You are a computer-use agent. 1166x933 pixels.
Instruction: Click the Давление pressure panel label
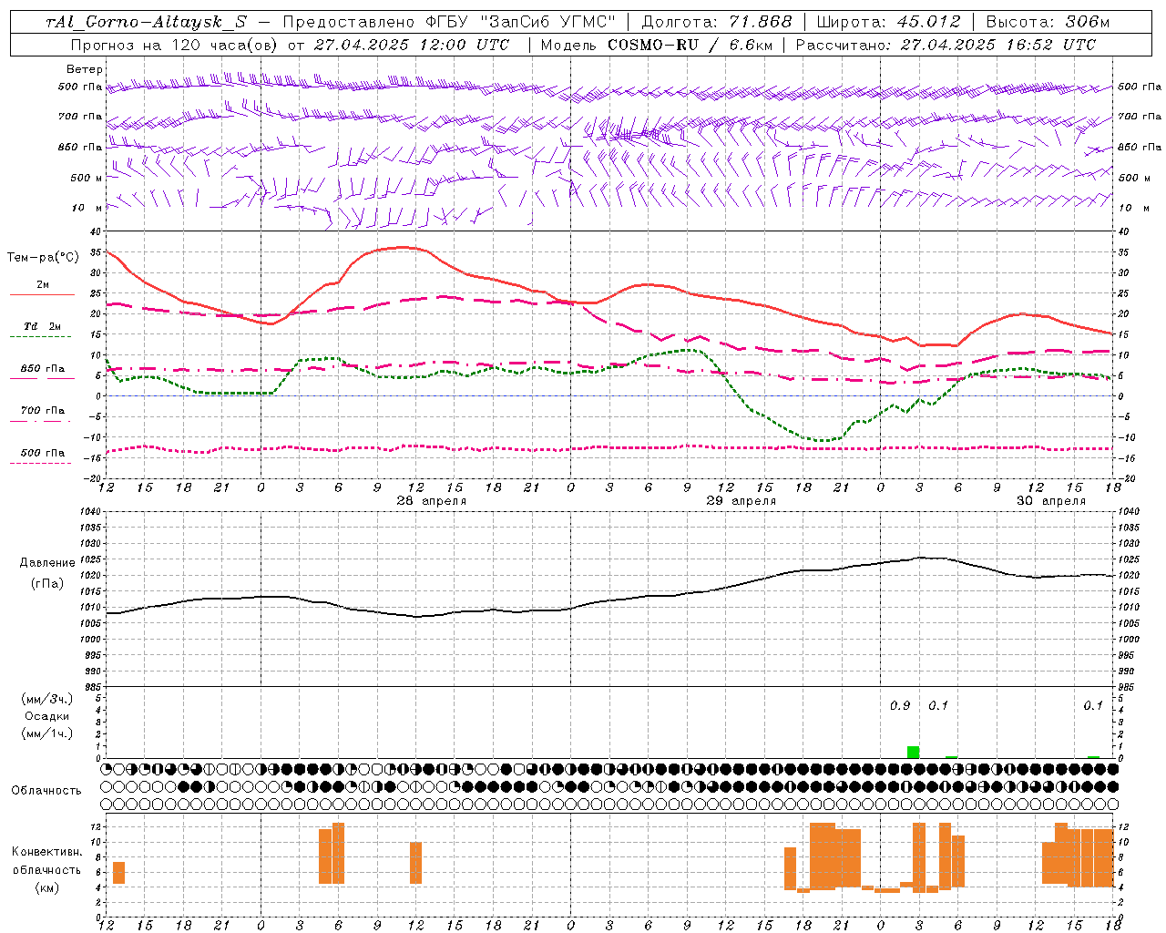click(47, 563)
